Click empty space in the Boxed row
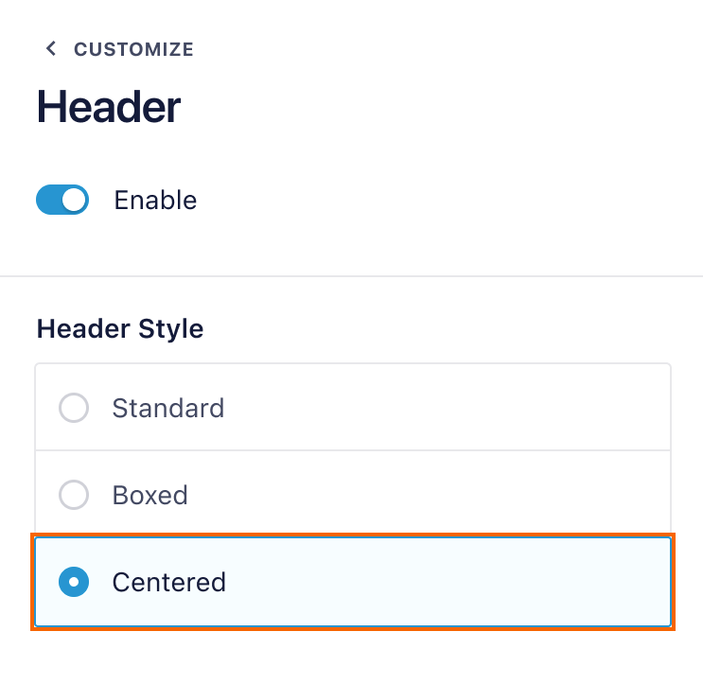This screenshot has width=703, height=684. (x=454, y=495)
